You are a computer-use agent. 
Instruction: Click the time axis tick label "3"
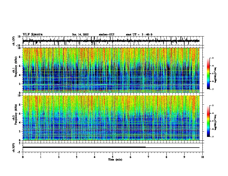(x=77, y=157)
